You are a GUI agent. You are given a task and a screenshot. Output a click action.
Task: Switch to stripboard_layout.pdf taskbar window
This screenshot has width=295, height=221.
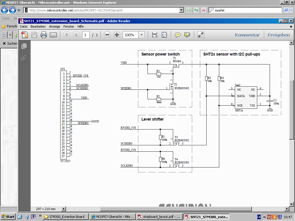(x=159, y=217)
